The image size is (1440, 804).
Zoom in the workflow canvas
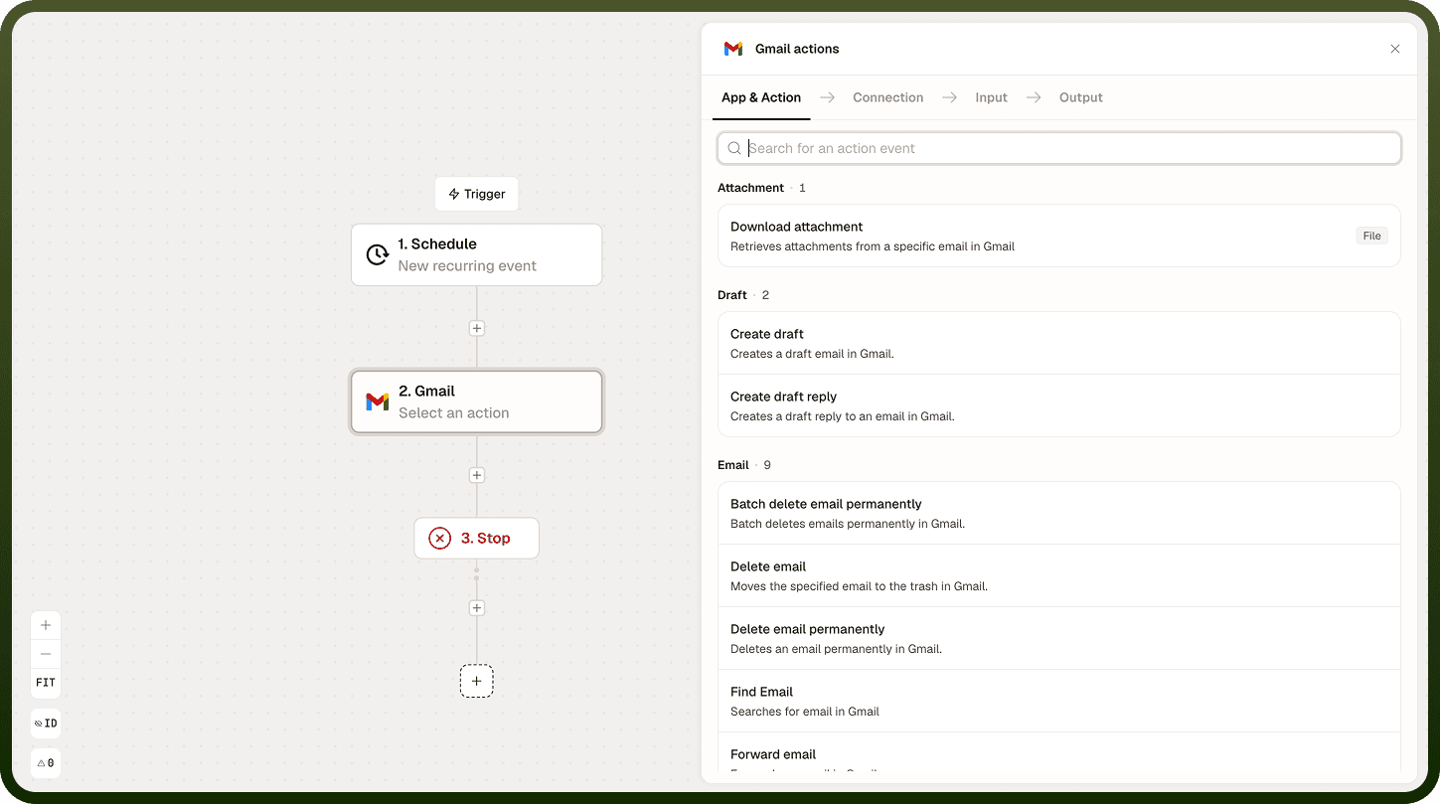46,625
